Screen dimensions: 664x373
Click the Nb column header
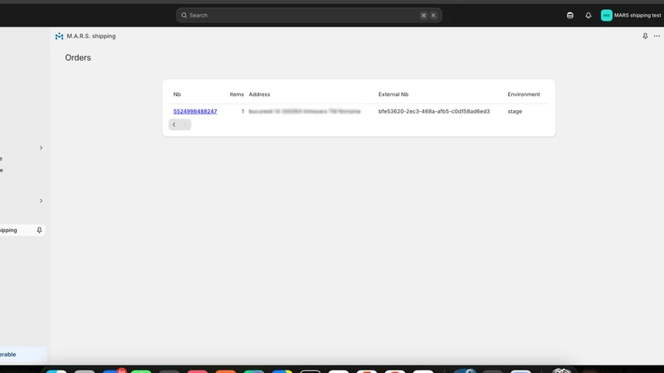pyautogui.click(x=177, y=94)
